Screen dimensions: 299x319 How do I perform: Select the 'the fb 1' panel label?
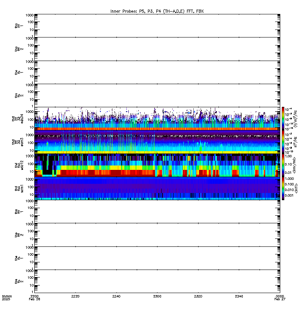(19, 258)
